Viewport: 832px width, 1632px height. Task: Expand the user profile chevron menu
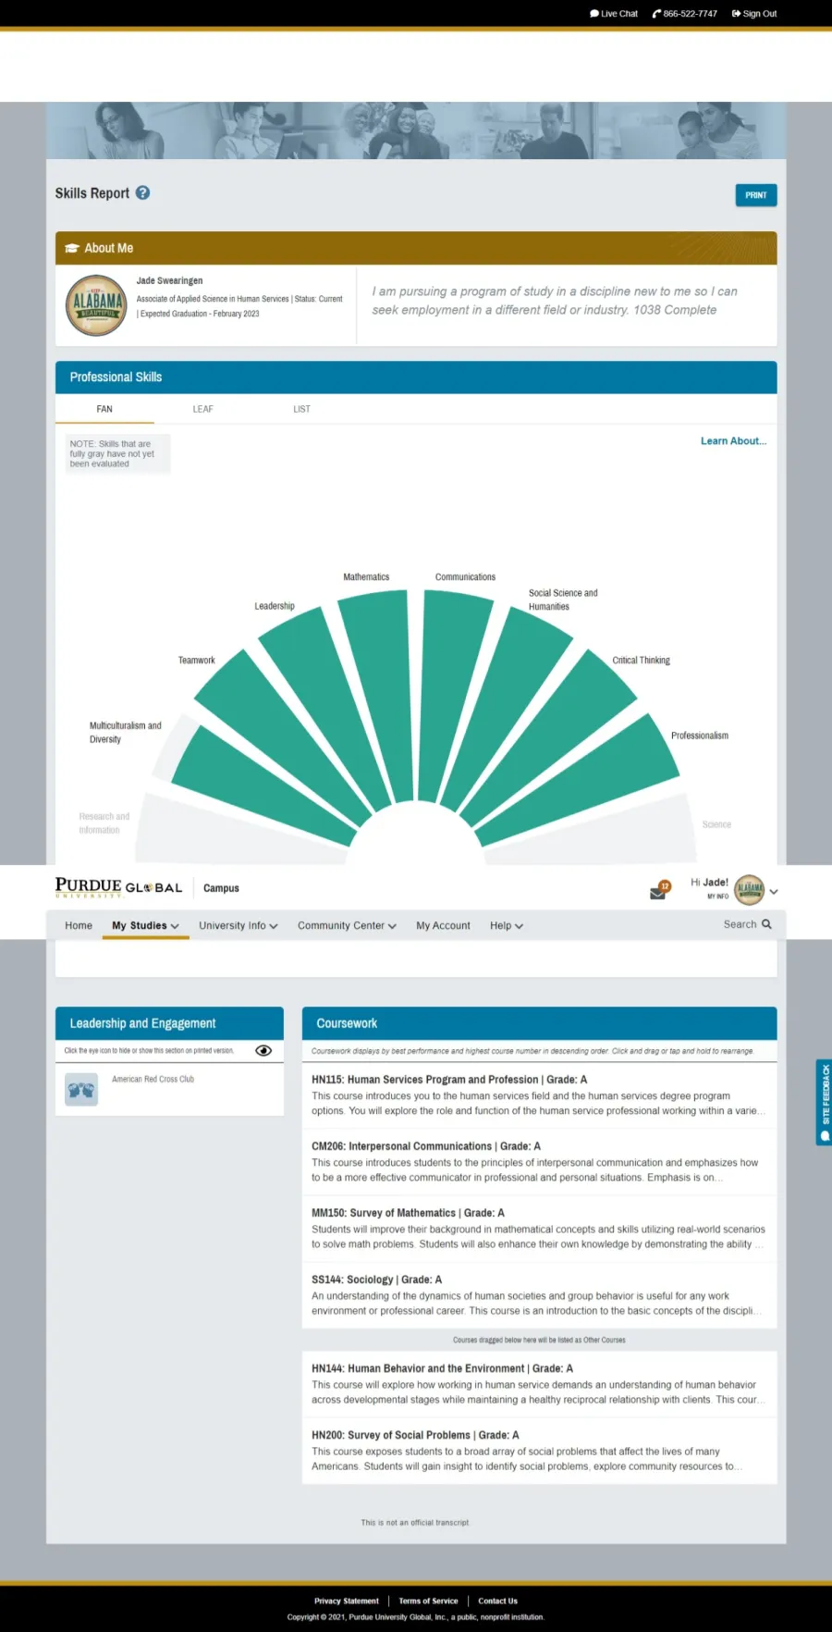(774, 892)
